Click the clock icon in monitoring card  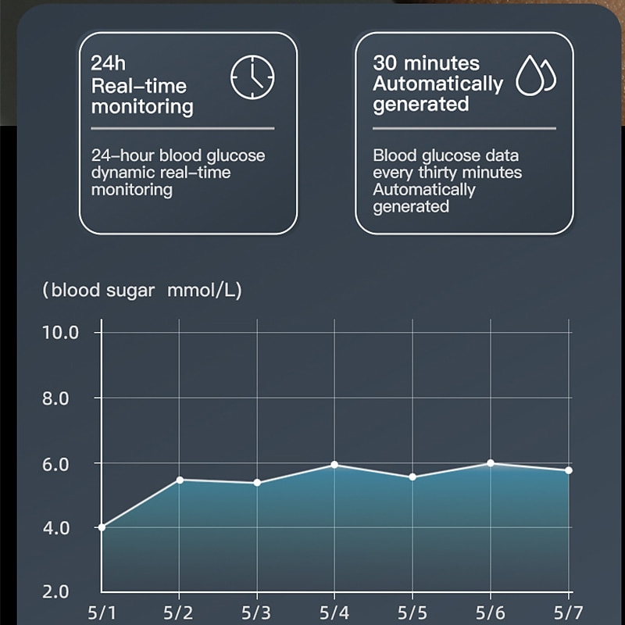[x=252, y=77]
